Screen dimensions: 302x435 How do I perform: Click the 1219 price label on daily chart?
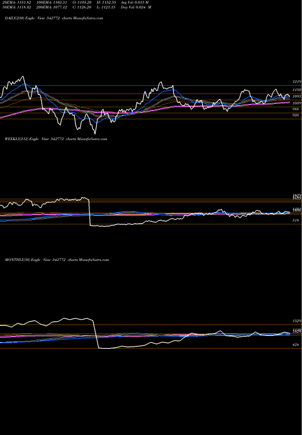click(297, 82)
